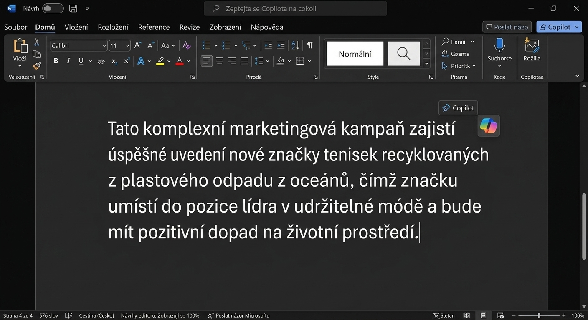The width and height of the screenshot is (588, 320).
Task: Switch to the Rozložení tab
Action: [x=113, y=27]
